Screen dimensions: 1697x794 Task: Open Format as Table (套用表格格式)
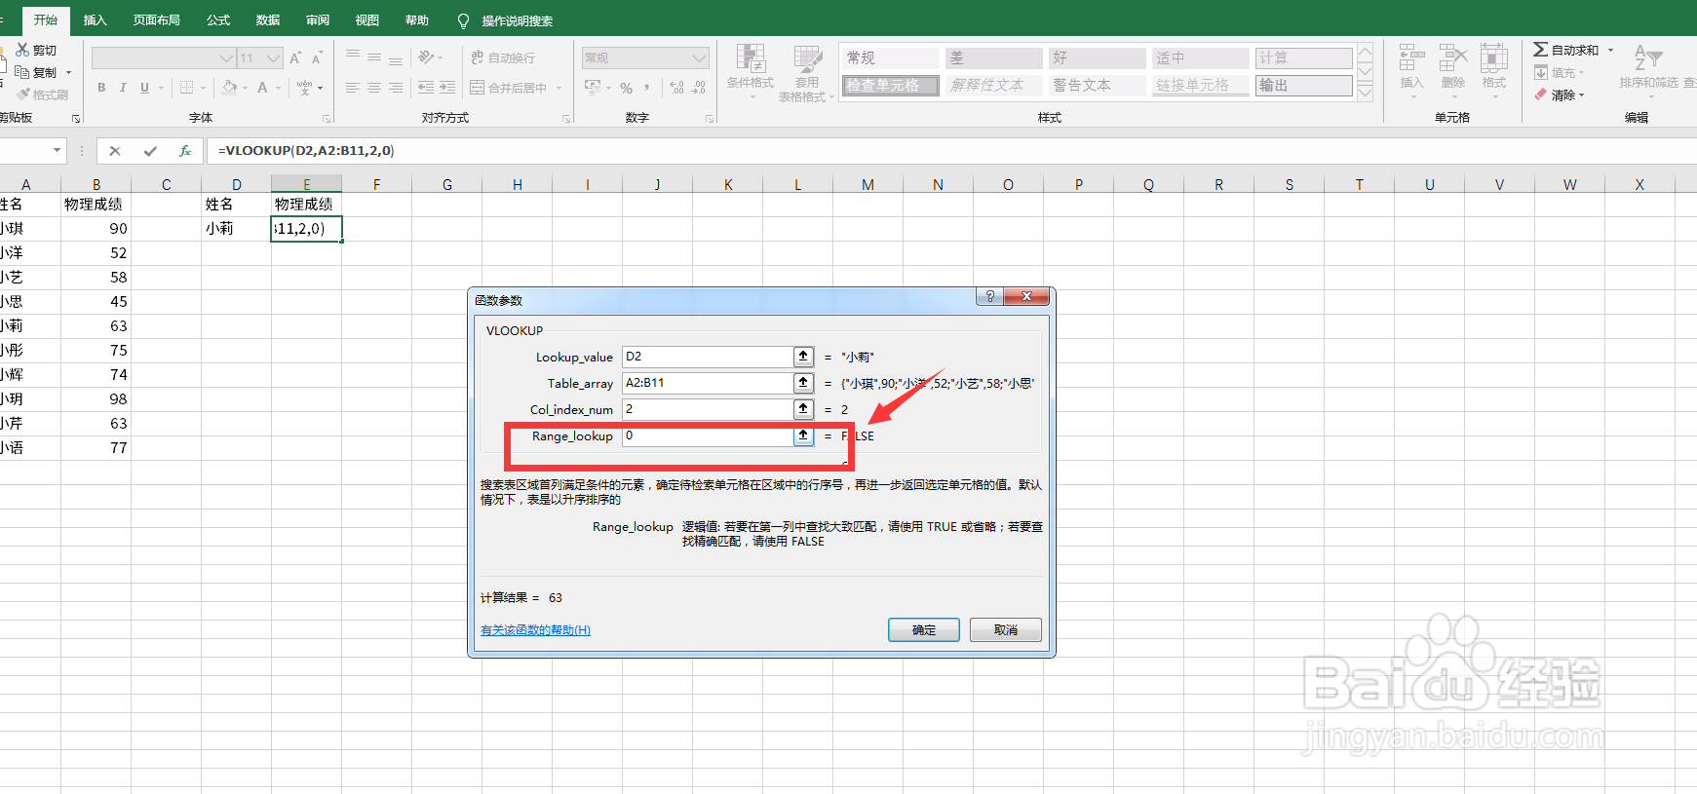pyautogui.click(x=805, y=72)
